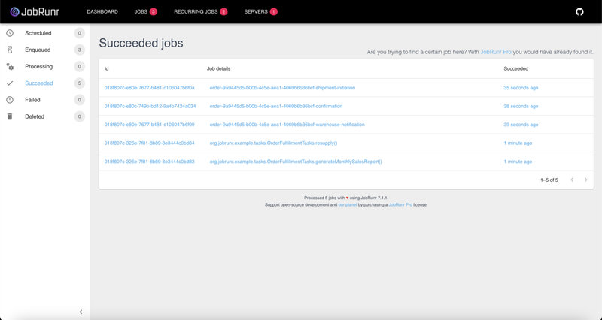Click the Enqueued count badge 3

[80, 50]
